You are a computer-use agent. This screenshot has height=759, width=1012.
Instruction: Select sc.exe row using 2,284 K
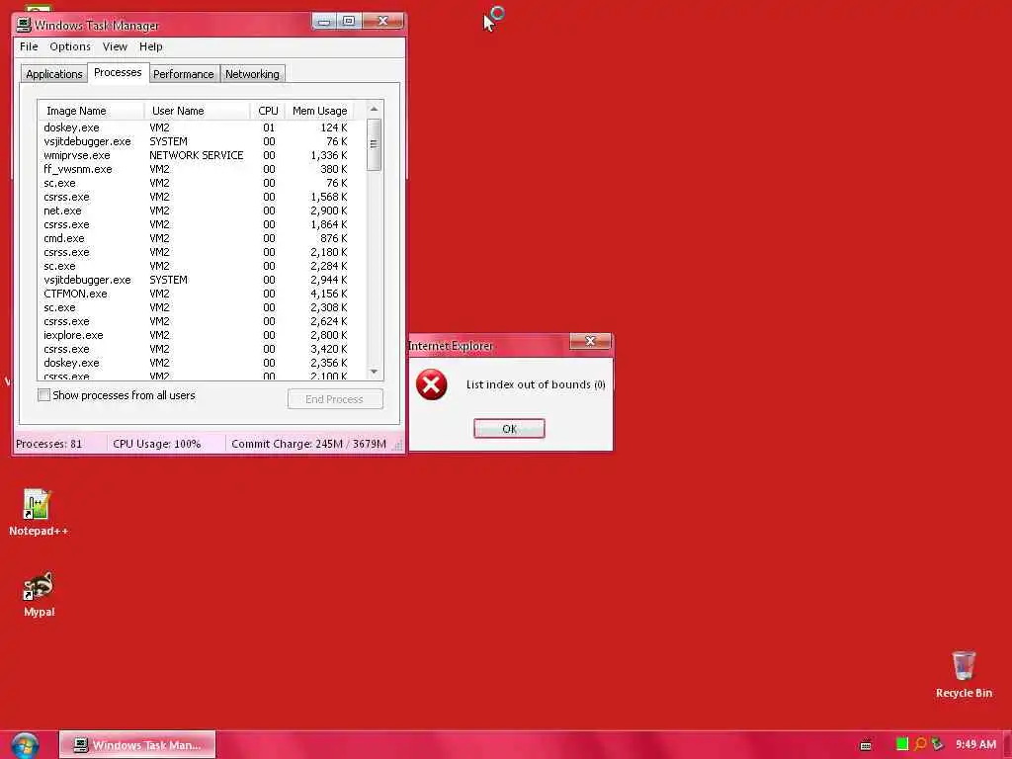pos(196,266)
